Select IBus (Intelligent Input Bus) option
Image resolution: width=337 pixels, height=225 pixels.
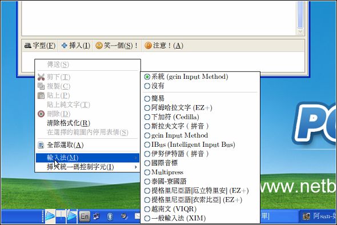click(x=200, y=144)
